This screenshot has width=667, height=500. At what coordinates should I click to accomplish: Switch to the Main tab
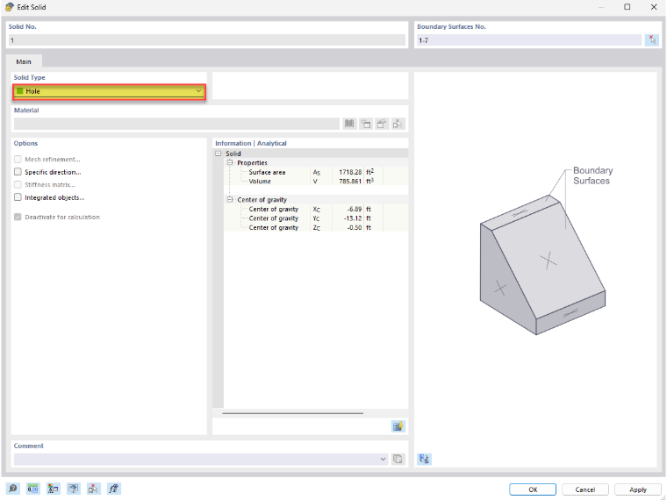[x=24, y=61]
